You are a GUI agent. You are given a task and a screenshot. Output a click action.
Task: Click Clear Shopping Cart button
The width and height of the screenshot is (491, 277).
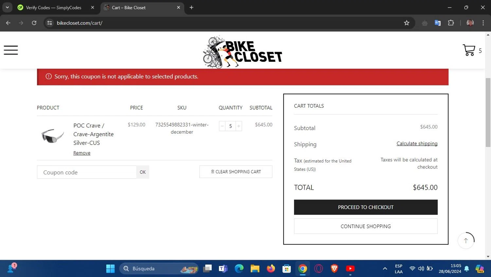236,172
